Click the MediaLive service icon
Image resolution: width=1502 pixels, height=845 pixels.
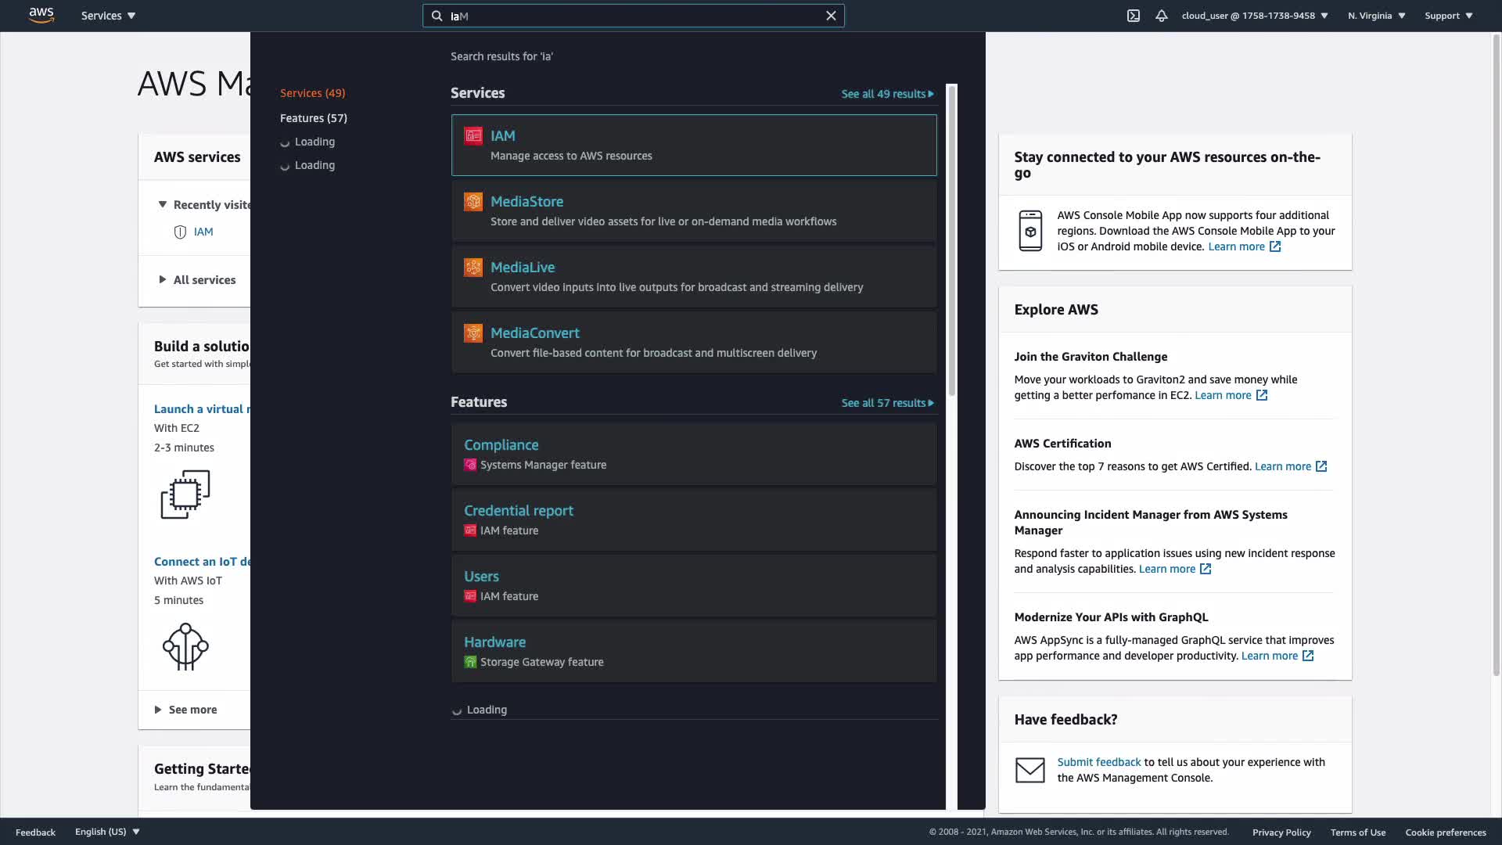(x=473, y=268)
